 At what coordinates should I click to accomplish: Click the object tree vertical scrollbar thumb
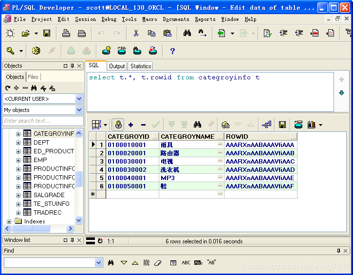(78, 179)
